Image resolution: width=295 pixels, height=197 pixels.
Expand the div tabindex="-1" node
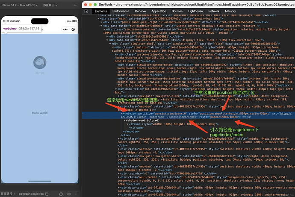coord(119,173)
